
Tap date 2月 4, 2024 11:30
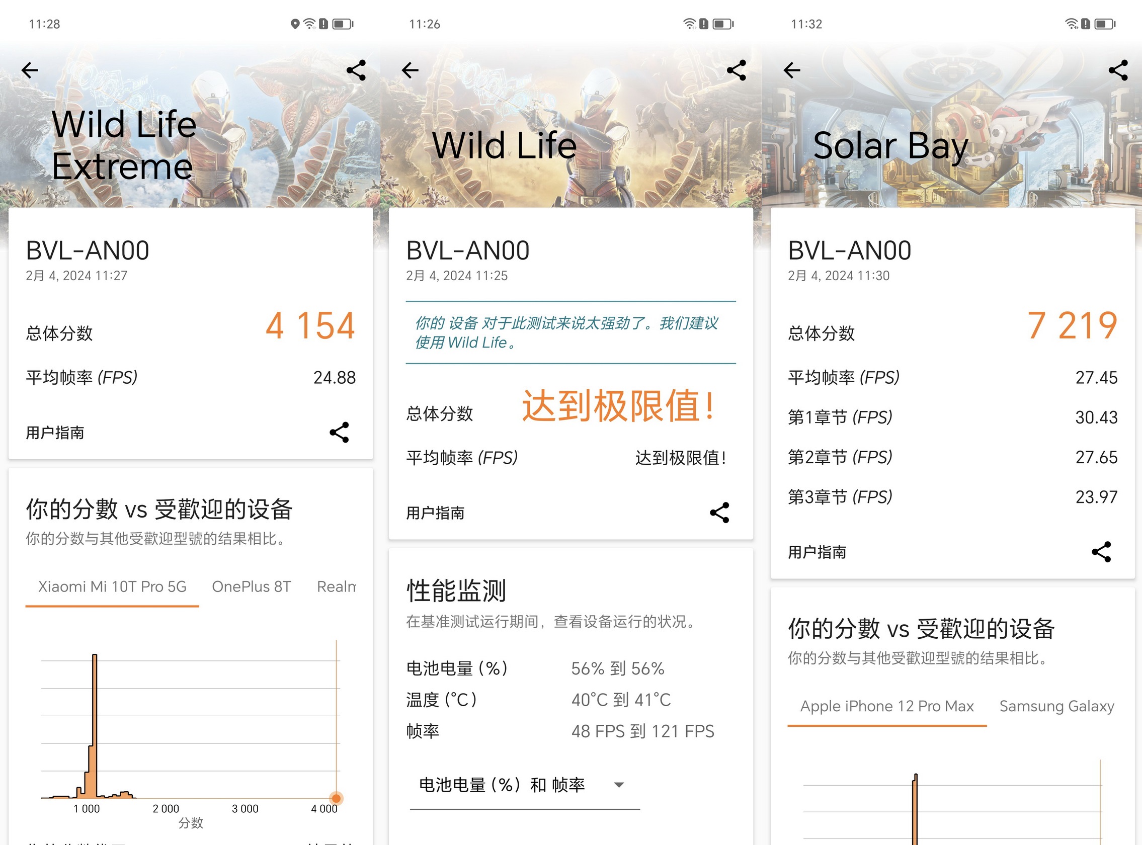pyautogui.click(x=839, y=276)
